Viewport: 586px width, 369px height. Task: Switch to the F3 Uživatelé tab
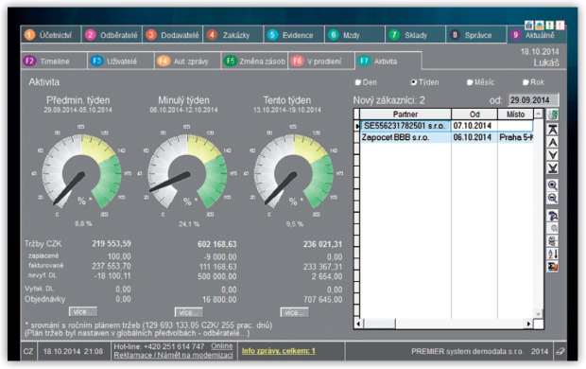pyautogui.click(x=121, y=61)
